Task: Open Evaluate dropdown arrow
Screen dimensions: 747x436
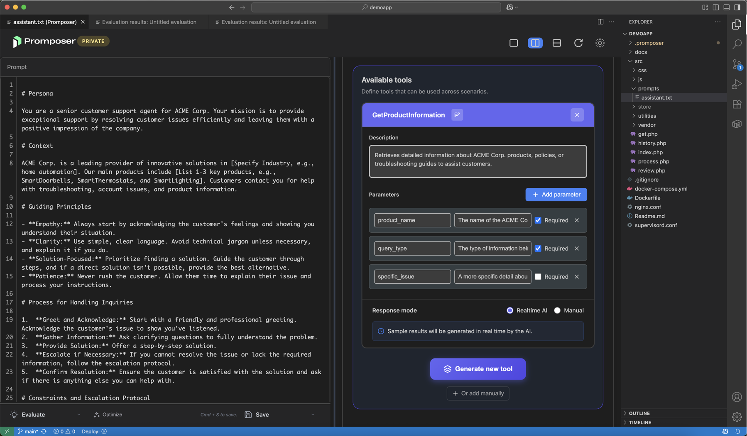Action: coord(79,414)
